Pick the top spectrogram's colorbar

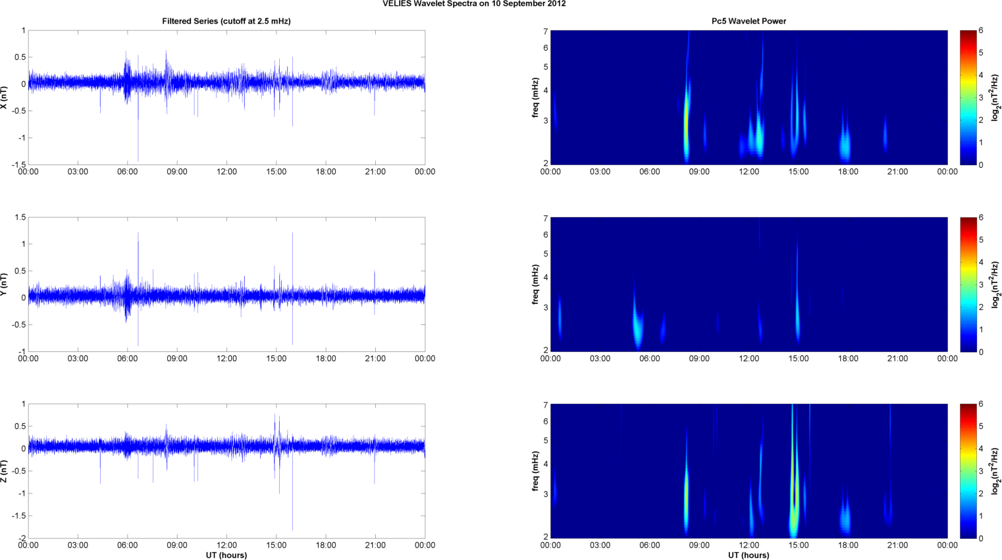968,97
